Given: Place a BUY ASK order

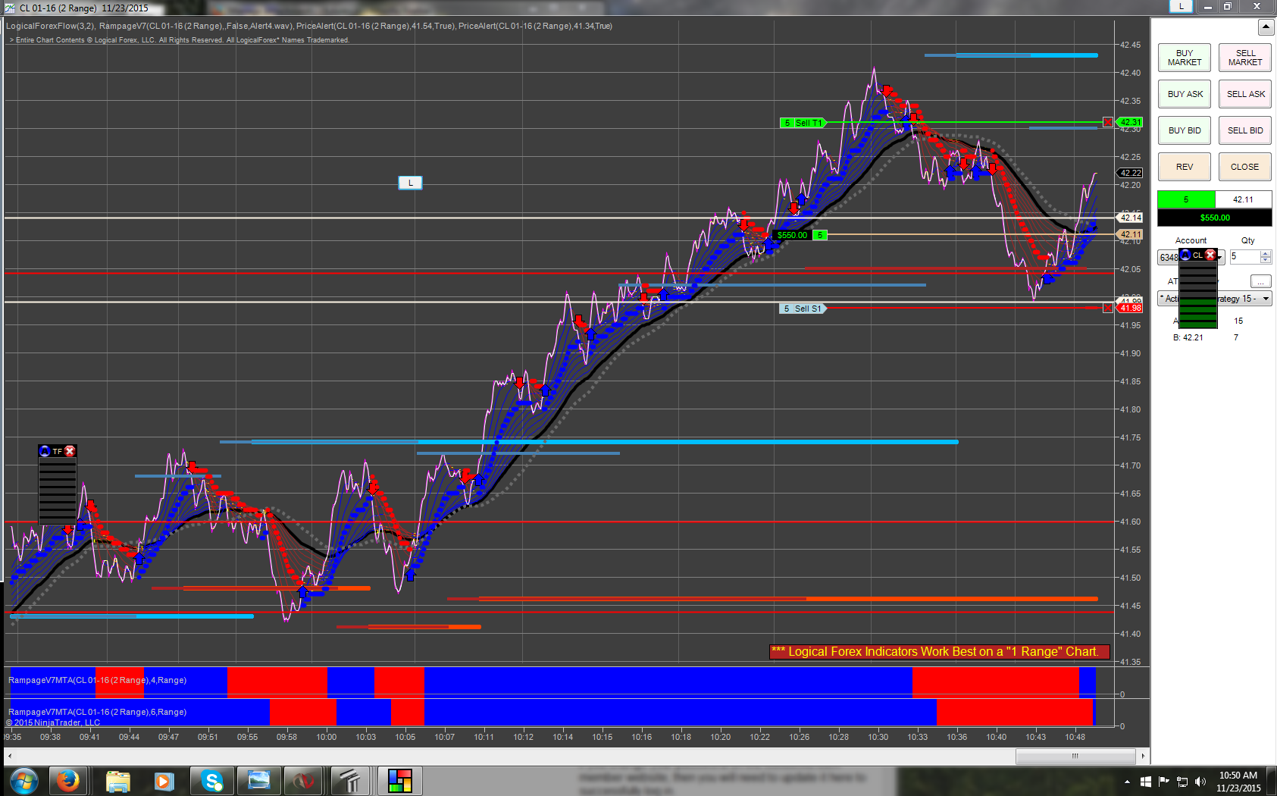Looking at the screenshot, I should coord(1185,94).
